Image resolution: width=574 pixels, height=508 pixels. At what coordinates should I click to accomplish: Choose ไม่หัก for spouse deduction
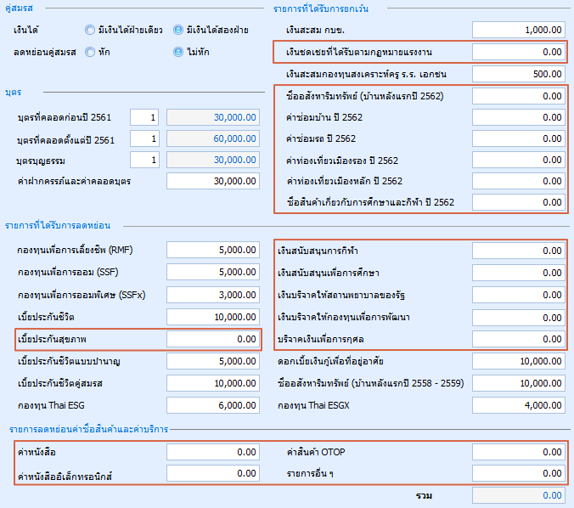coord(178,53)
